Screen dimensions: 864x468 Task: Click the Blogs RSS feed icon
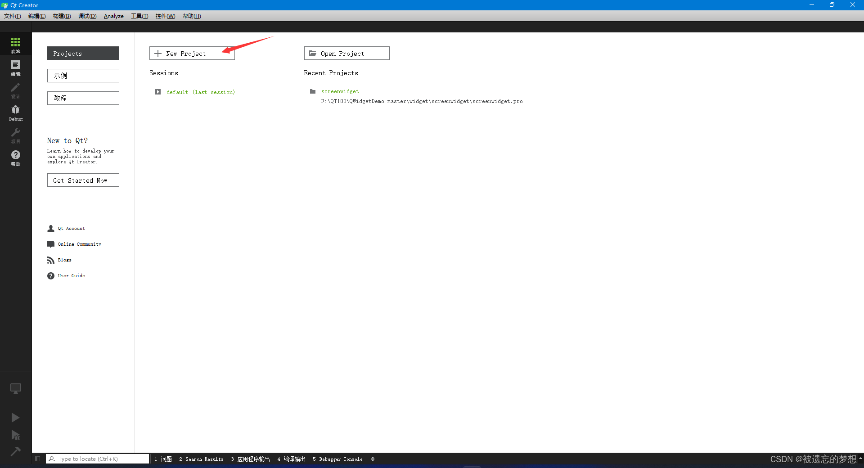(x=51, y=260)
